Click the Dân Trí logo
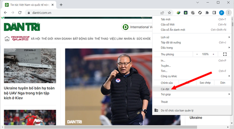Viewport: 234px width, 129px height. coord(22,27)
